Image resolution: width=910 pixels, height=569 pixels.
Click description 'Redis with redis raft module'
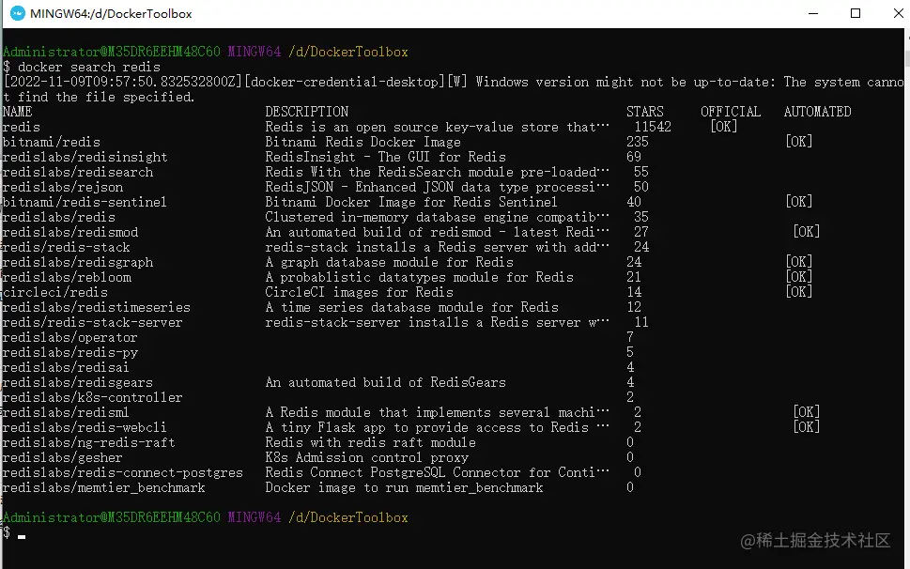[370, 443]
